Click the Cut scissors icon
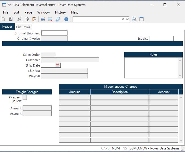Viewport: 185px width, 152px height. click(x=19, y=19)
